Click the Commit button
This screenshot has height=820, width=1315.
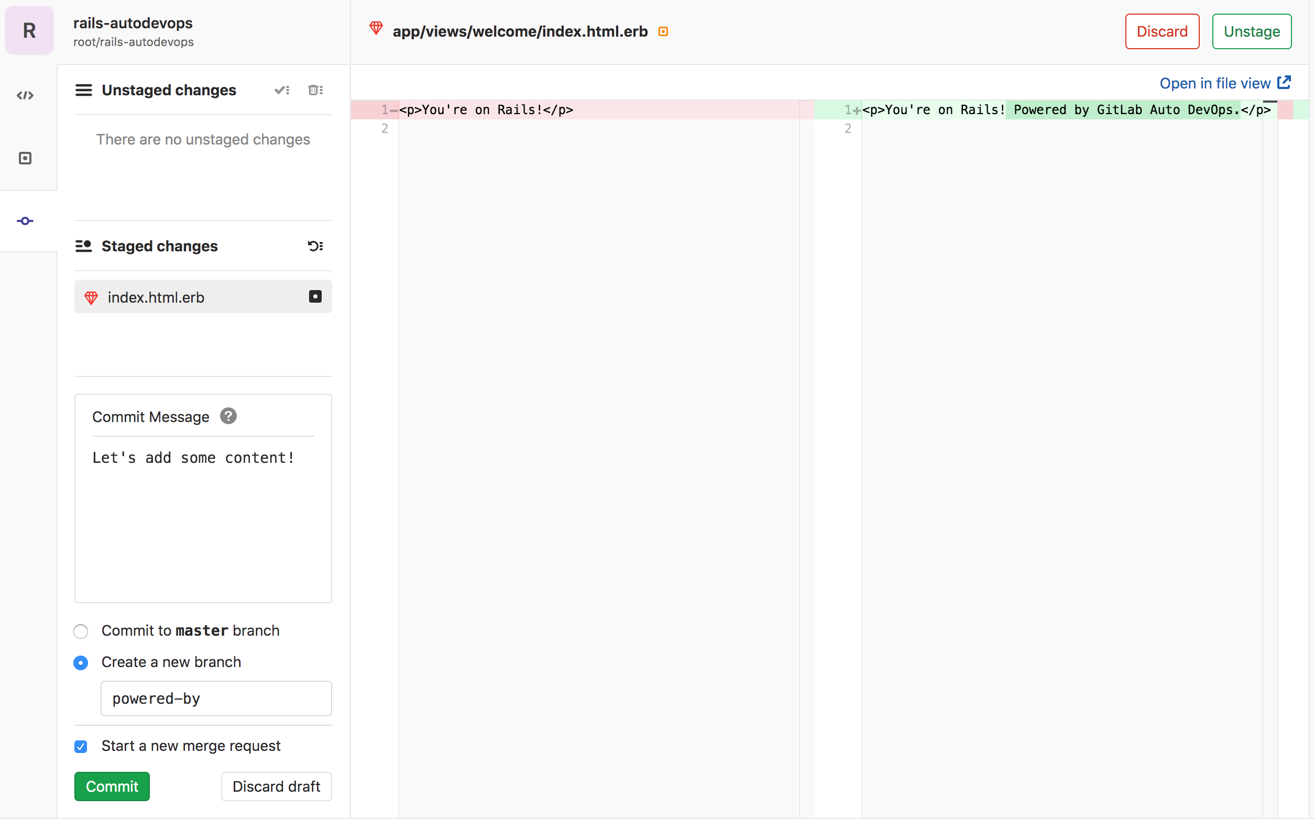(112, 786)
